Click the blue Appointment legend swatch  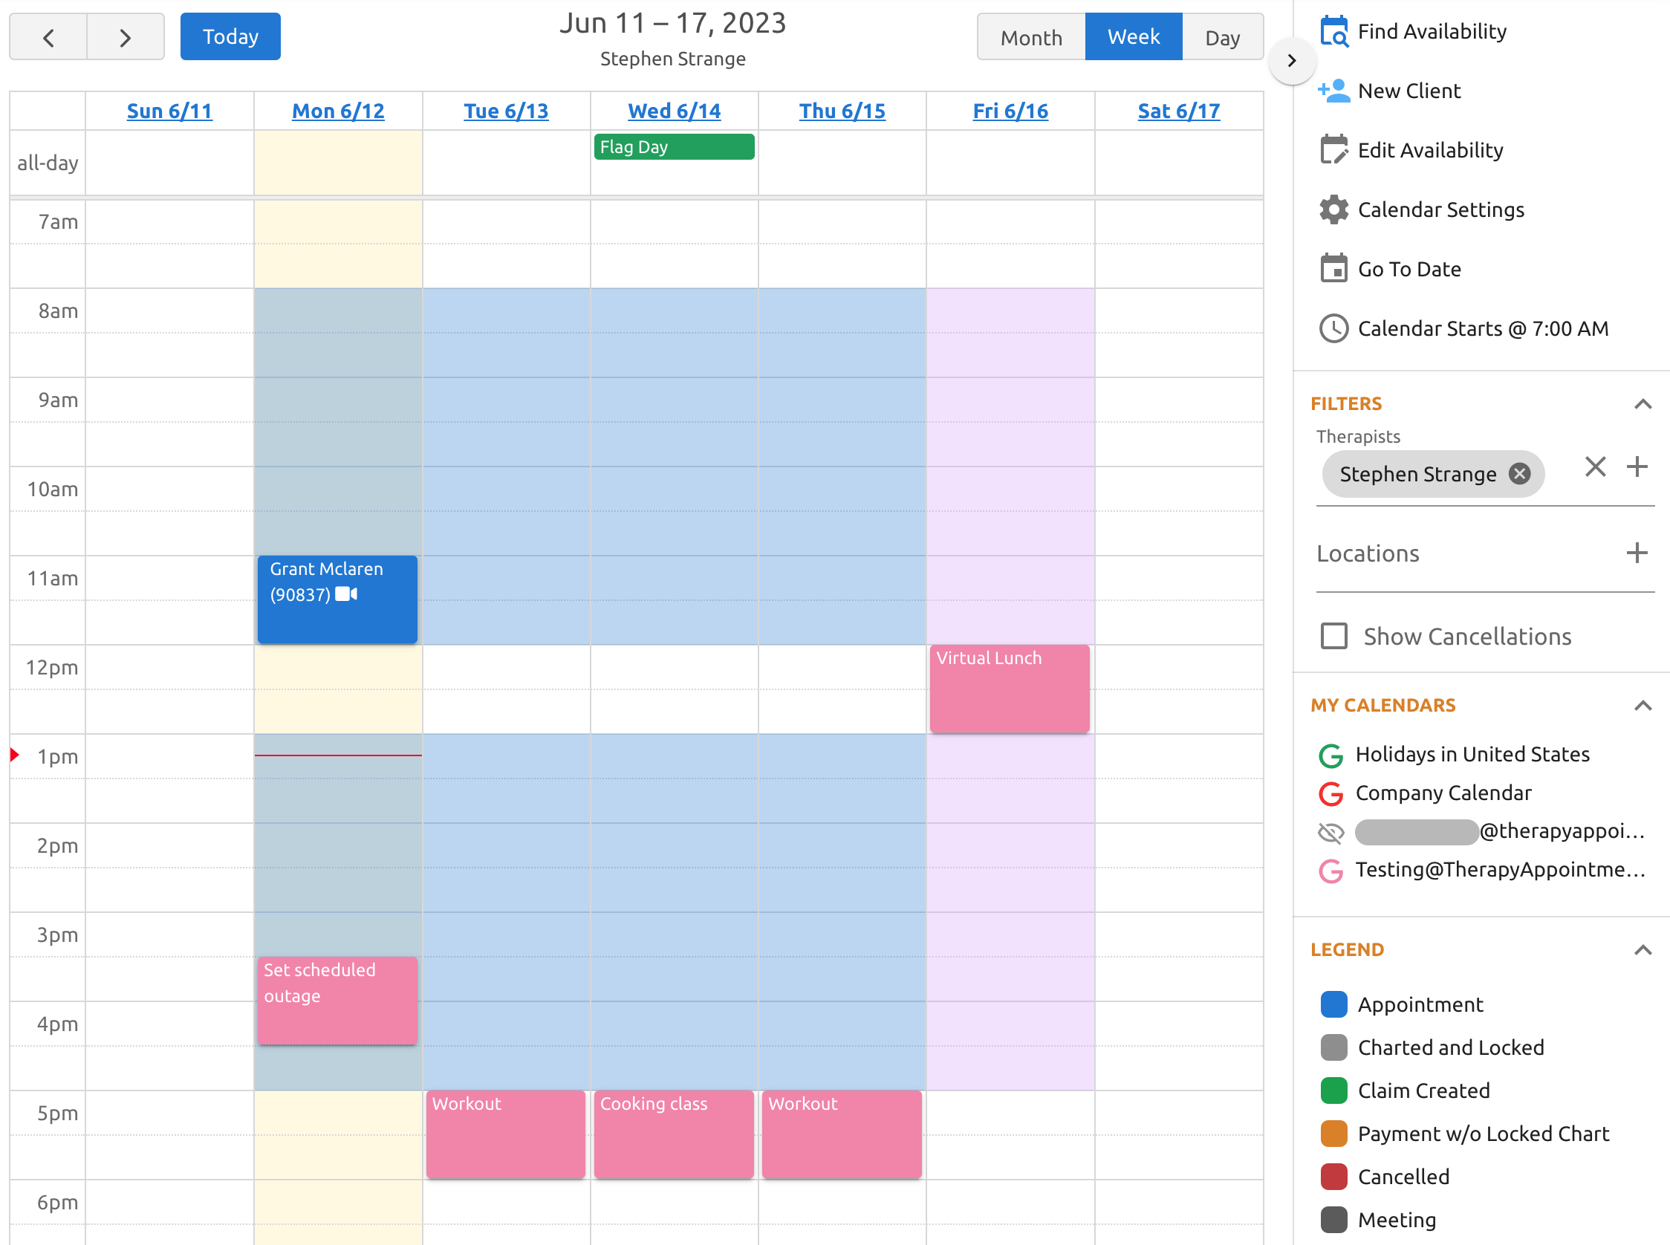pyautogui.click(x=1334, y=1004)
